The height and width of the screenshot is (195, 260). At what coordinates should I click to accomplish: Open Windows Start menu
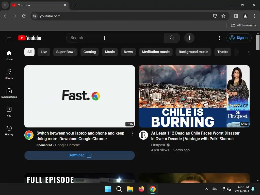click(108, 189)
